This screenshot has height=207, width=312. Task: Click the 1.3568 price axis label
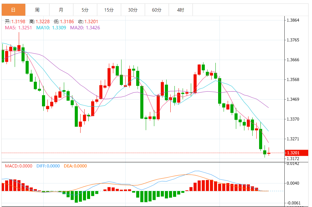click(293, 79)
